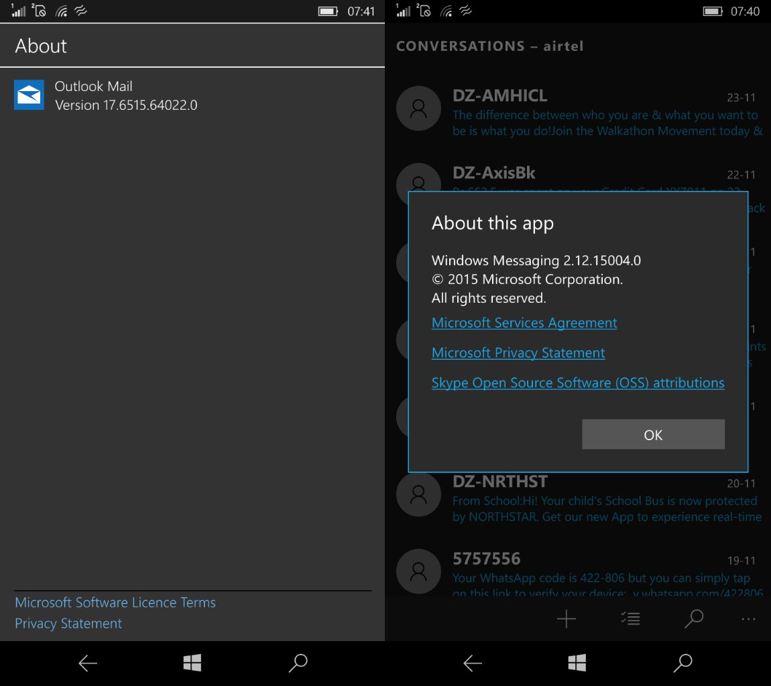The width and height of the screenshot is (771, 686).
Task: Tap the Version 17.6515.64022.0 text
Action: click(126, 105)
